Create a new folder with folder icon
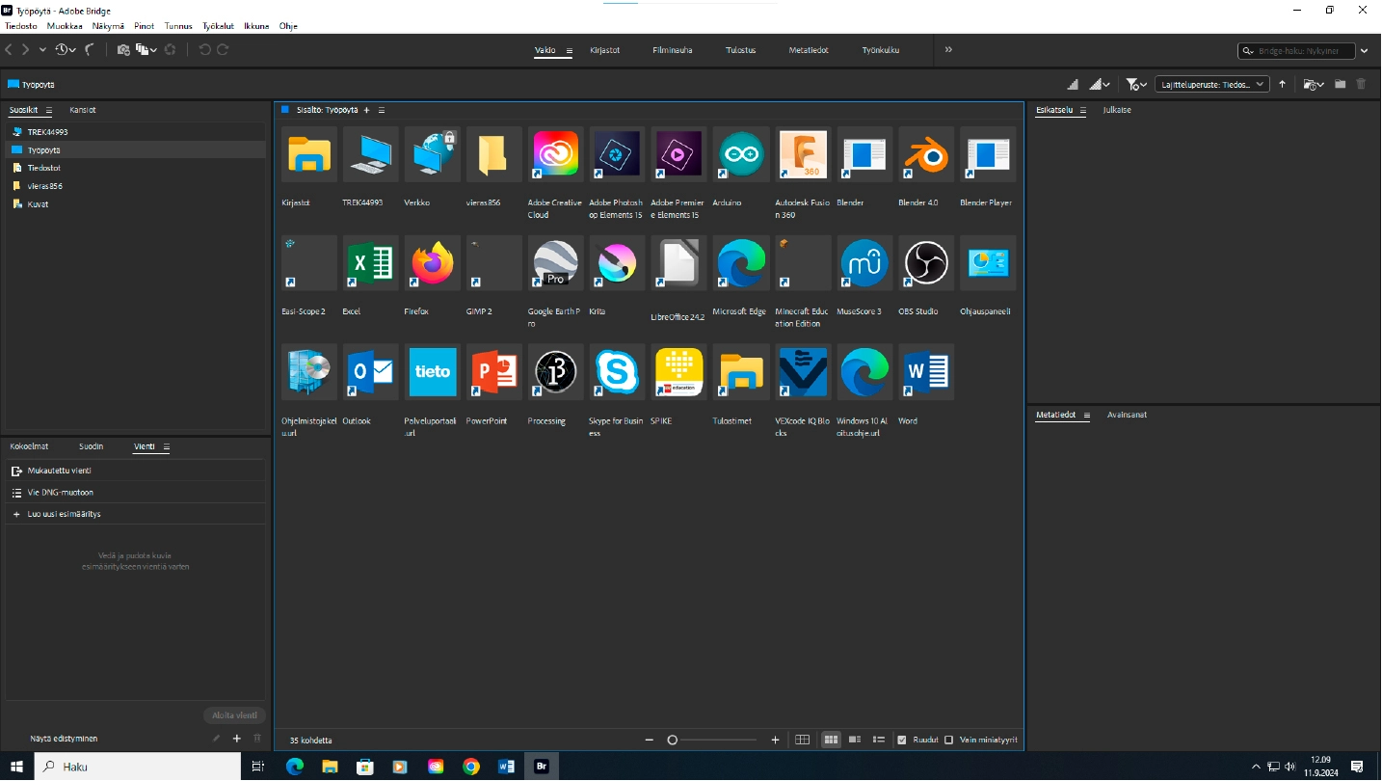 coord(1341,84)
